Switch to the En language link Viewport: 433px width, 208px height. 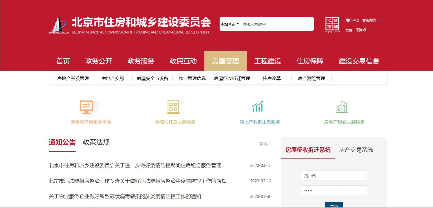(x=381, y=20)
